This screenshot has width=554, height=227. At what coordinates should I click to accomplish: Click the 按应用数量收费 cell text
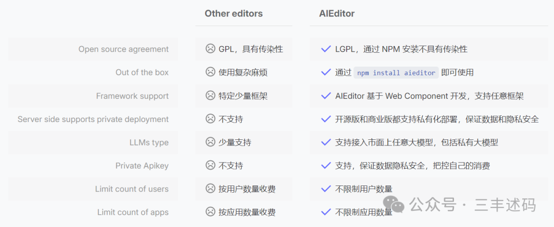point(247,212)
